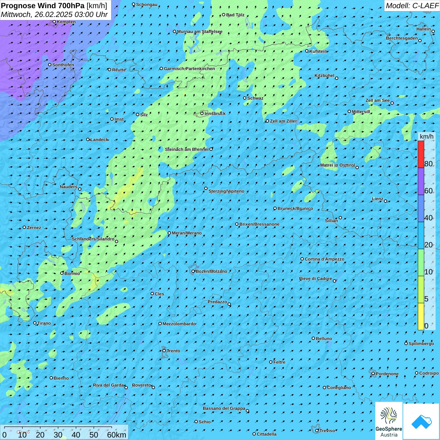Click the Bassano del Grappa label
This screenshot has height=440, width=440.
tap(224, 408)
